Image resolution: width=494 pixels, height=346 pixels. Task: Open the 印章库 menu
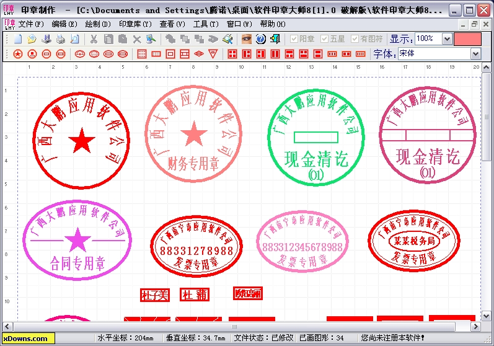[135, 24]
